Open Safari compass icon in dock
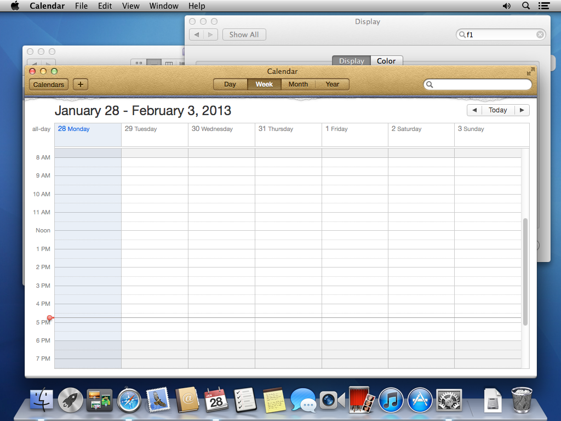This screenshot has width=561, height=421. (x=129, y=400)
